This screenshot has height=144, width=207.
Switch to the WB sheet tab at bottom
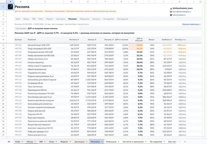click(x=41, y=142)
